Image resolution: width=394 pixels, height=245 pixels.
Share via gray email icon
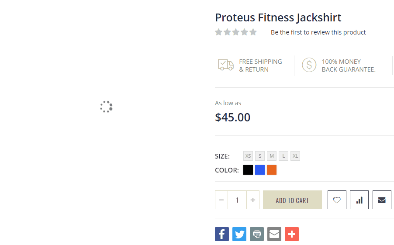274,234
